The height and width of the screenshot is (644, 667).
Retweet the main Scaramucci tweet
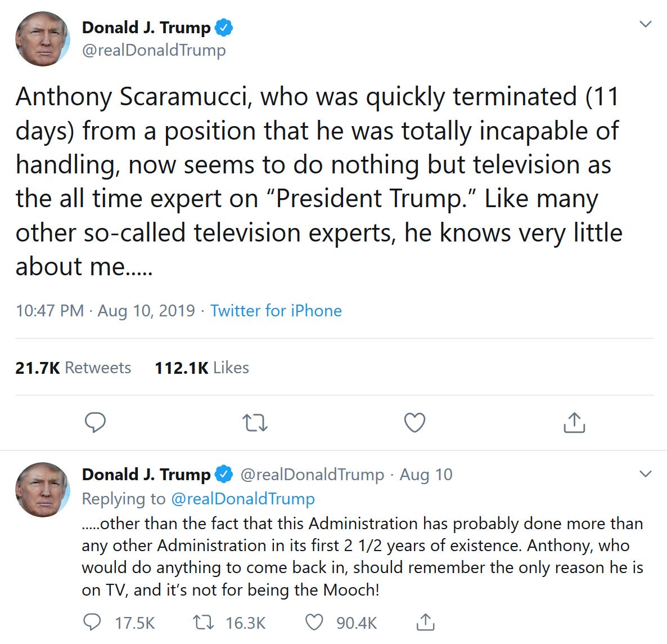coord(255,422)
